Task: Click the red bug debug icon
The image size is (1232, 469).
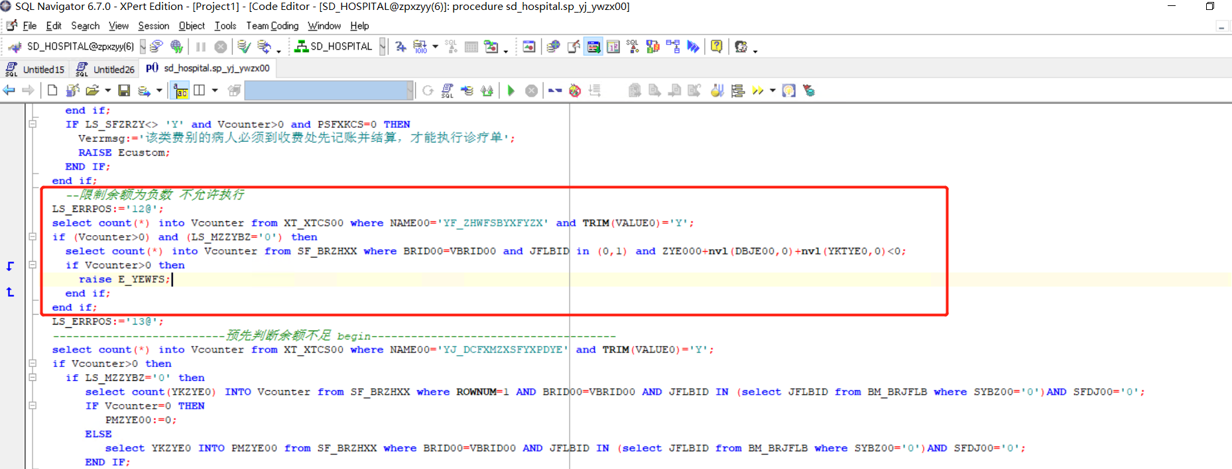Action: [575, 91]
